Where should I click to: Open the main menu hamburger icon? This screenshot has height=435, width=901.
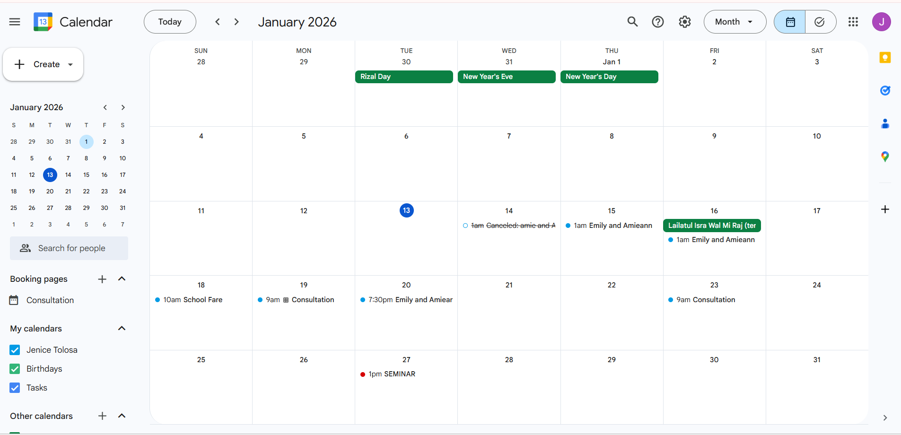15,22
